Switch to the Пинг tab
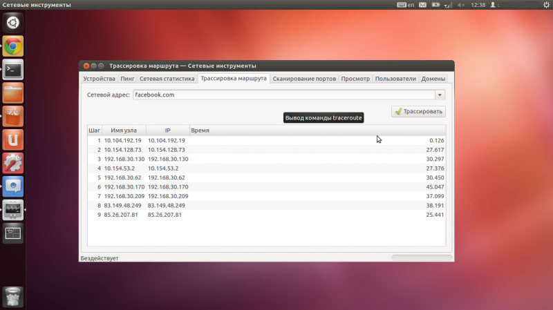 point(128,79)
